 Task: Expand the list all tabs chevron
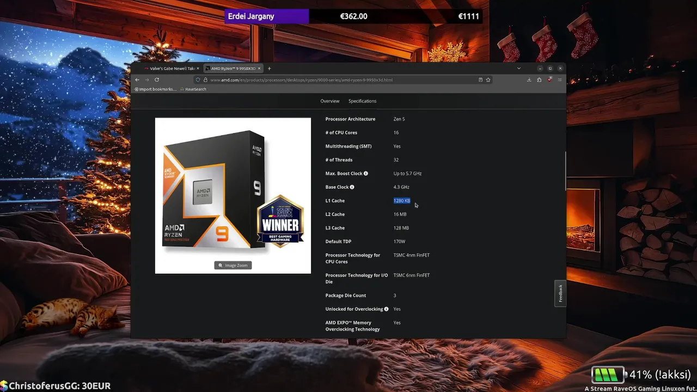click(x=518, y=69)
